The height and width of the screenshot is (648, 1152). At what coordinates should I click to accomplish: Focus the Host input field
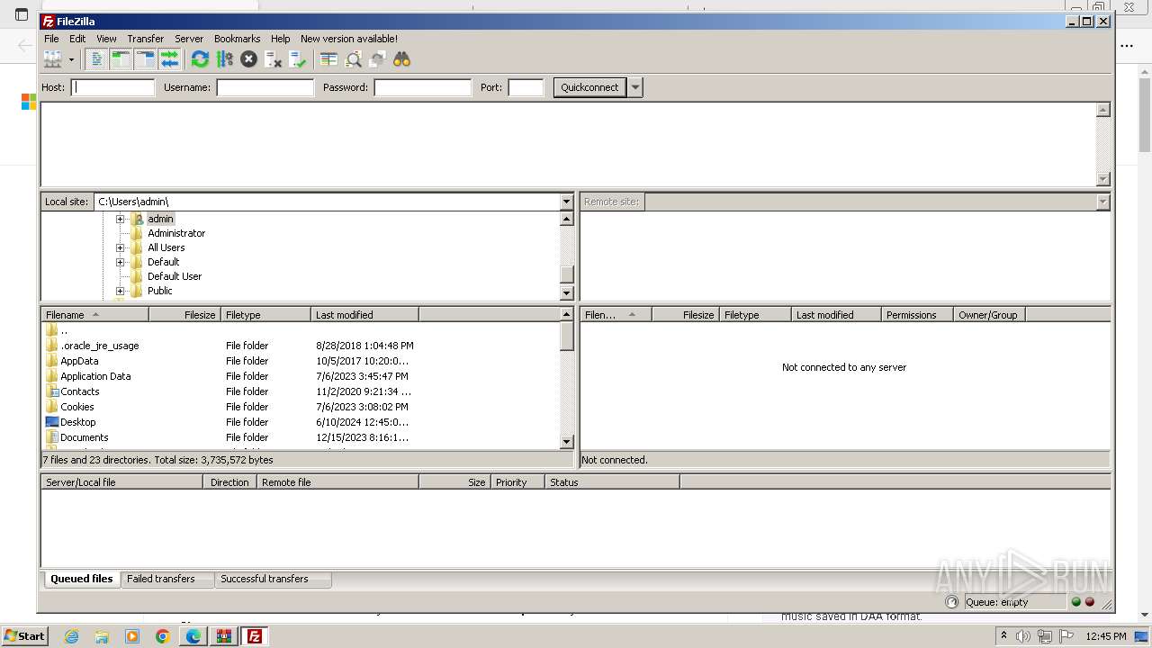pos(113,87)
